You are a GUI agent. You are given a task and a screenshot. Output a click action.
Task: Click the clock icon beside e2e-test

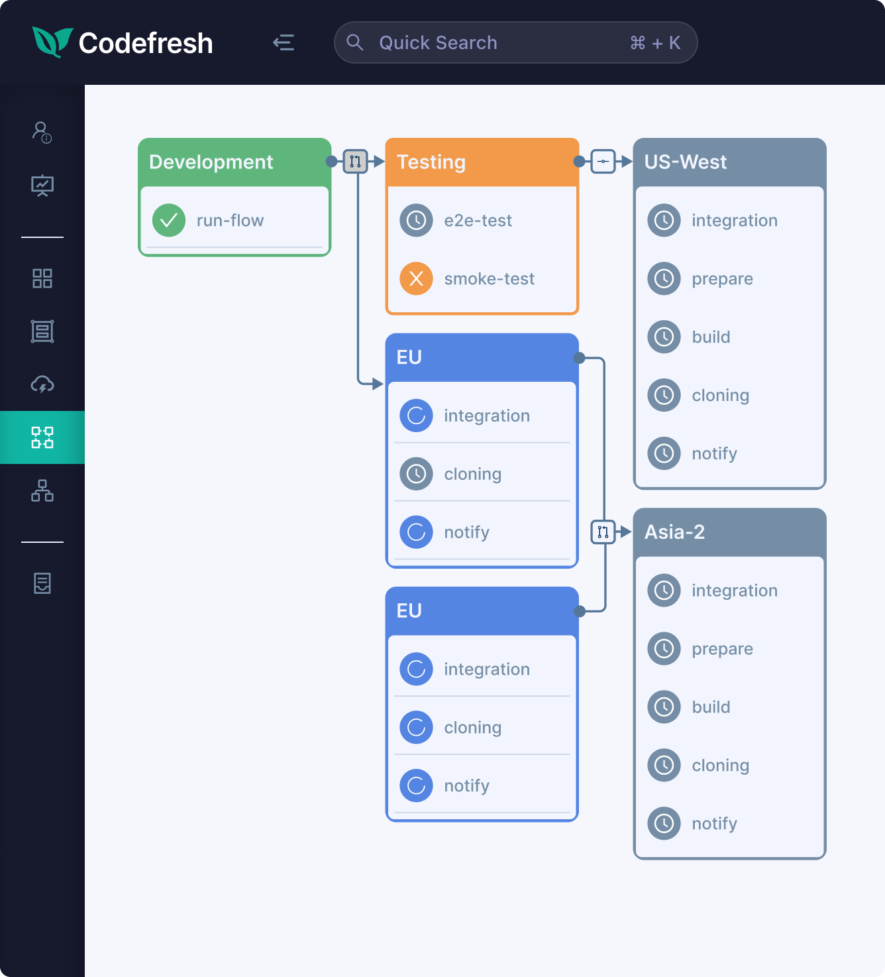(417, 220)
